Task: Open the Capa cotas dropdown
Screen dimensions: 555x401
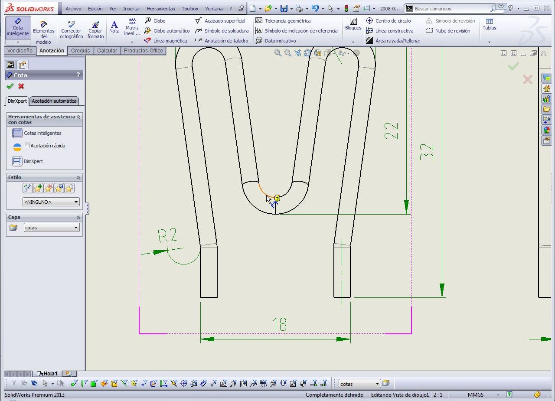Action: pyautogui.click(x=51, y=228)
